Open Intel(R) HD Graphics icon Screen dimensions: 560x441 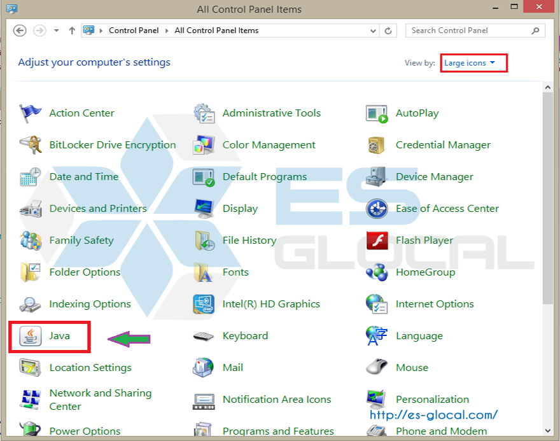[x=204, y=304]
